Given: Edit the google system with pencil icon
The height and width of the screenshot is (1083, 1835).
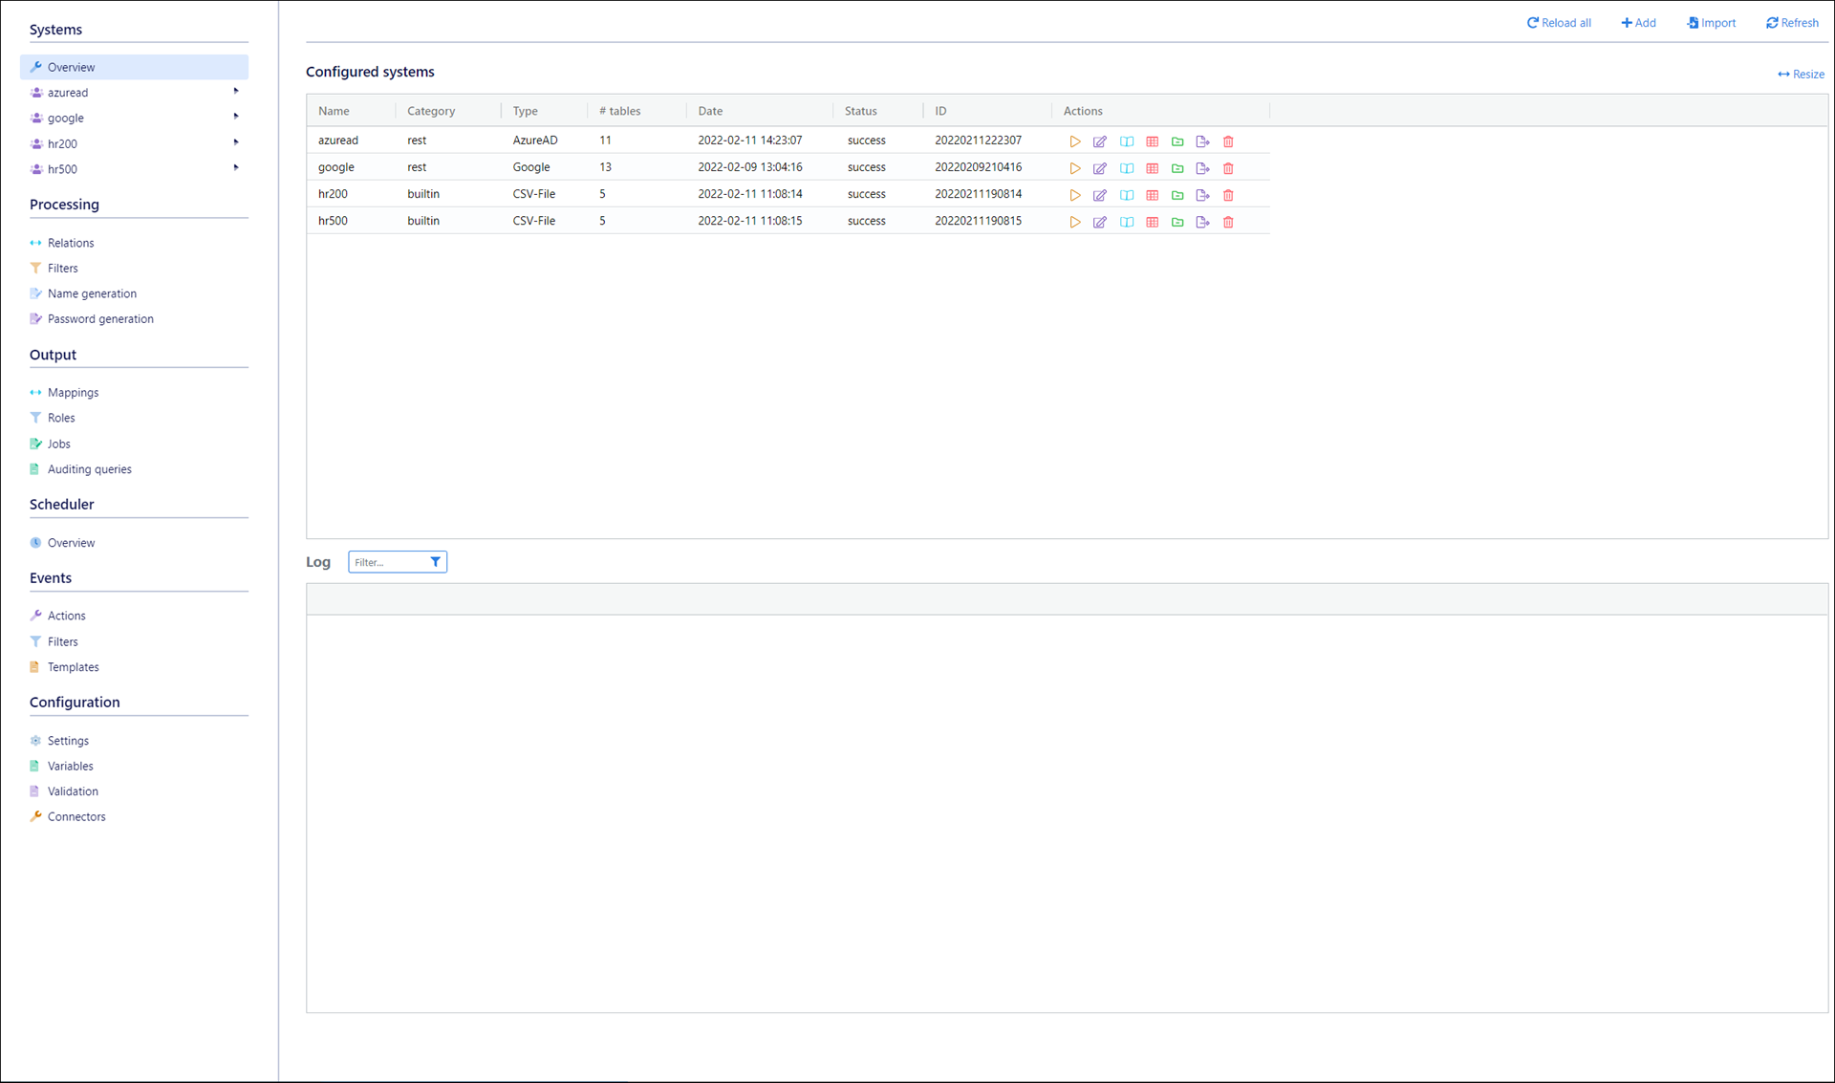Looking at the screenshot, I should [x=1100, y=168].
